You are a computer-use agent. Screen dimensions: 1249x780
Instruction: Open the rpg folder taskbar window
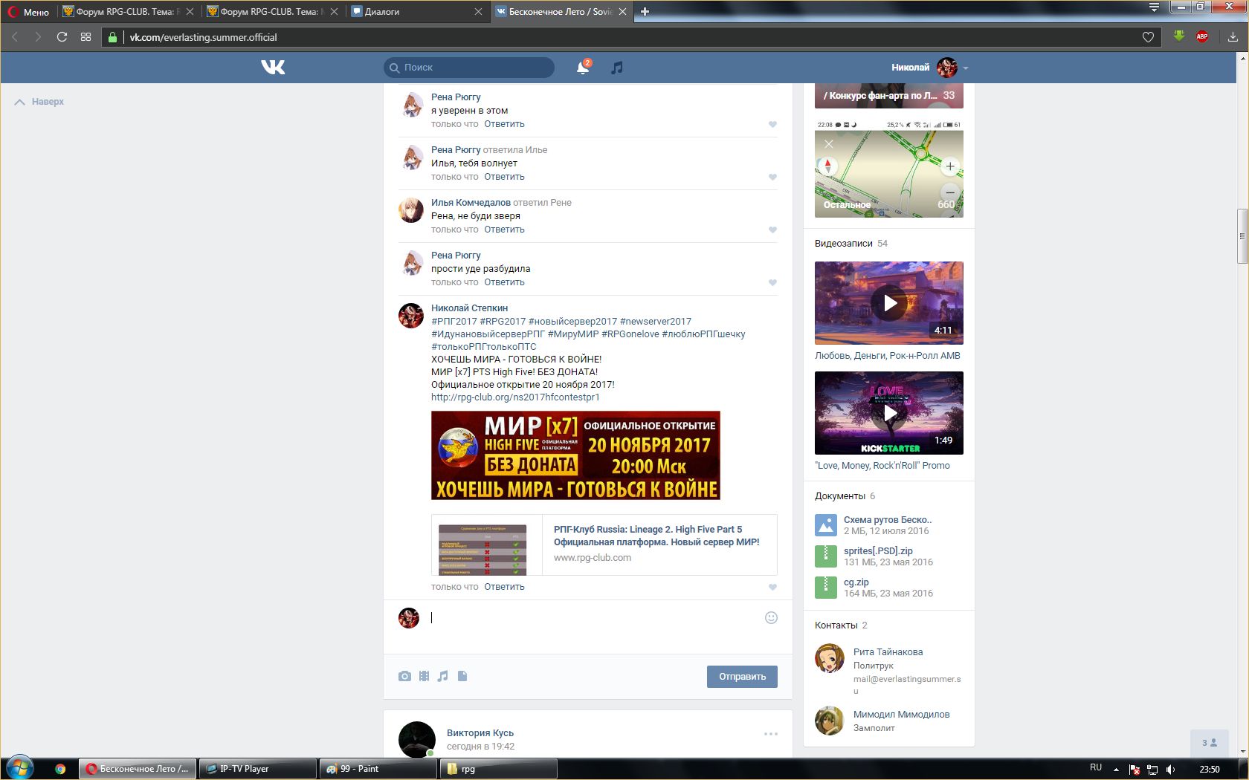coord(498,769)
